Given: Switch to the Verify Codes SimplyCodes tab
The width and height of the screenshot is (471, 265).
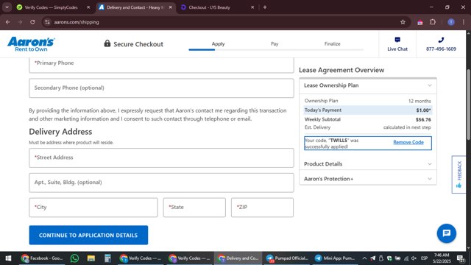Looking at the screenshot, I should coord(51,7).
